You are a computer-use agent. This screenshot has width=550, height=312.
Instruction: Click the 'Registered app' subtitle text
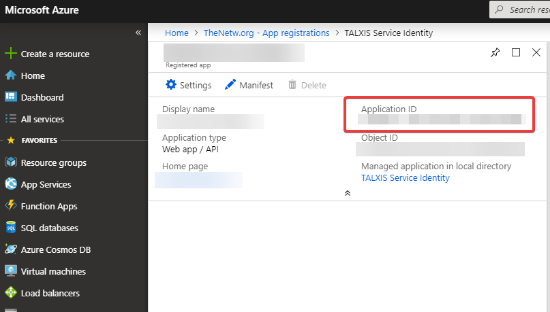click(188, 65)
